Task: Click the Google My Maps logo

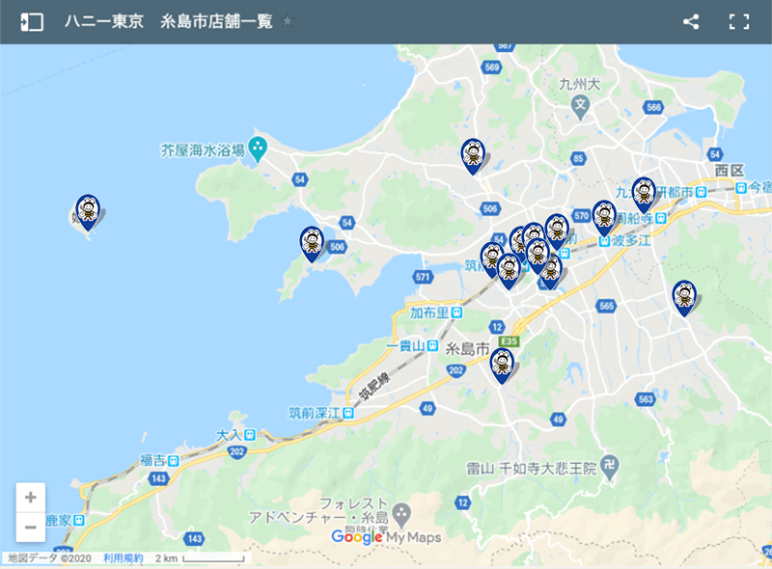Action: (386, 537)
